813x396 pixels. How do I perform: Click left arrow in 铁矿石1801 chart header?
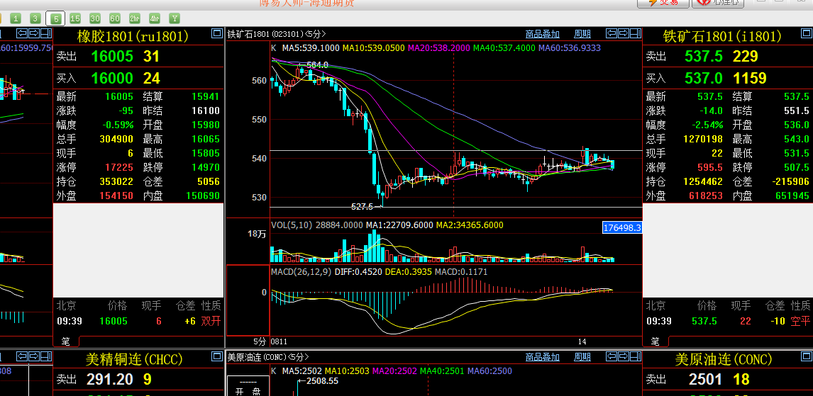611,33
